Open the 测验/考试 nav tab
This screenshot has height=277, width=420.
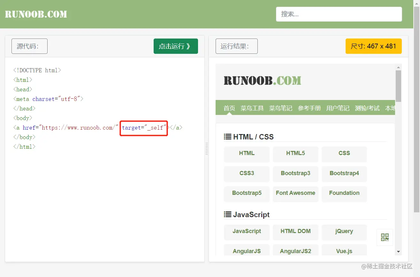[x=367, y=108]
